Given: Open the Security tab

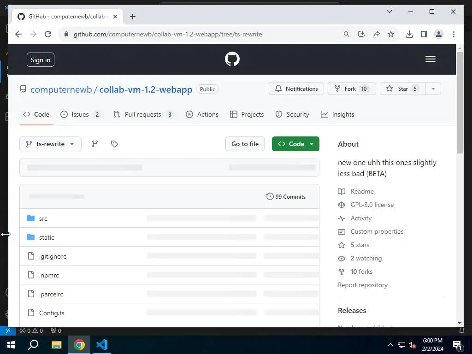Looking at the screenshot, I should [292, 114].
